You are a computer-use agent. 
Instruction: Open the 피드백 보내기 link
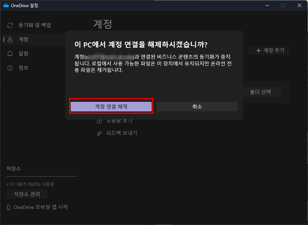pyautogui.click(x=122, y=132)
